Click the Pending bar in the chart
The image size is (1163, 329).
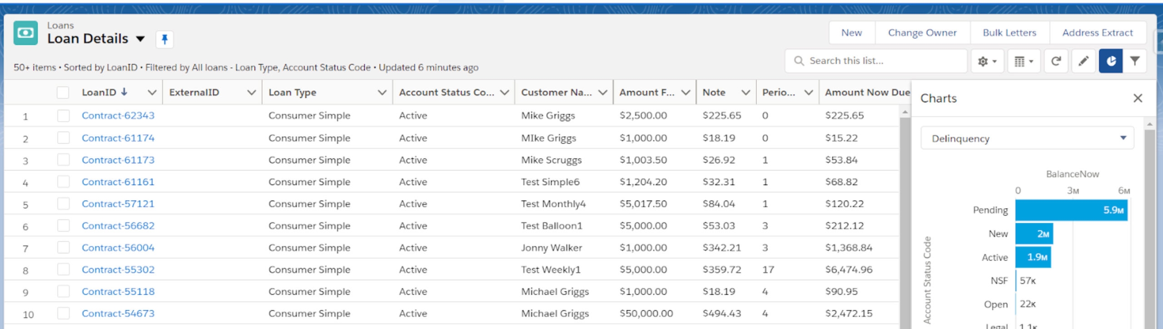(x=1071, y=211)
